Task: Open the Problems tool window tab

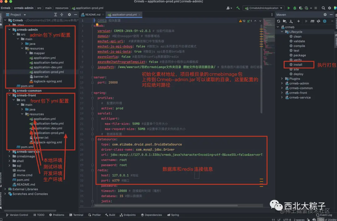Action: [x=56, y=215]
